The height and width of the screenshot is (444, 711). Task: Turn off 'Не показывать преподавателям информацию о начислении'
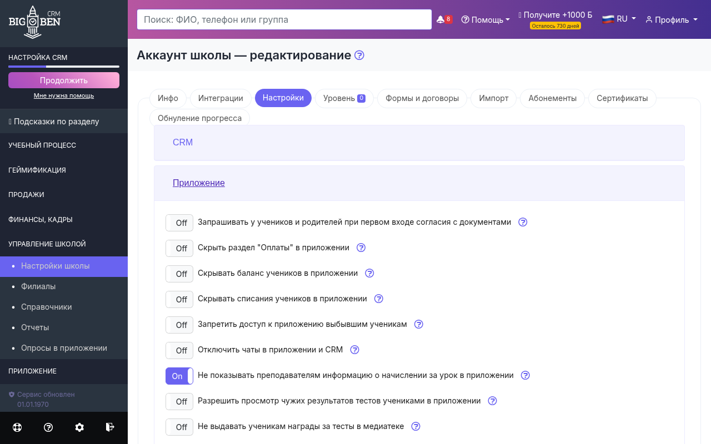(x=179, y=376)
